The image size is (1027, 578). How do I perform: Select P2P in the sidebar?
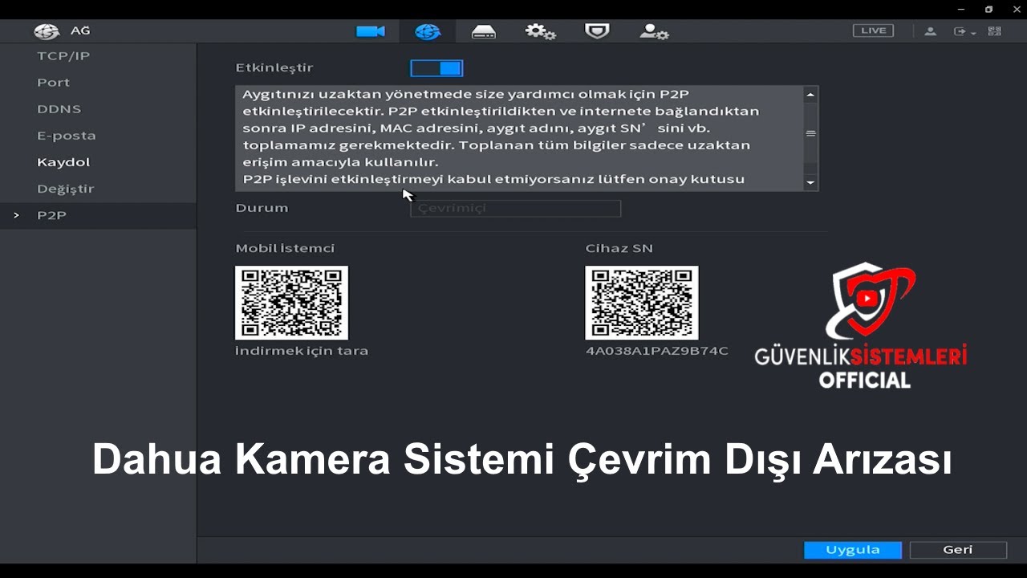[x=98, y=215]
